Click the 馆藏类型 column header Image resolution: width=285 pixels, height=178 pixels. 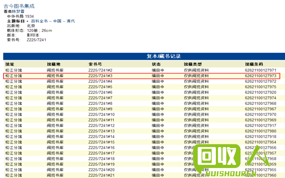(x=193, y=64)
